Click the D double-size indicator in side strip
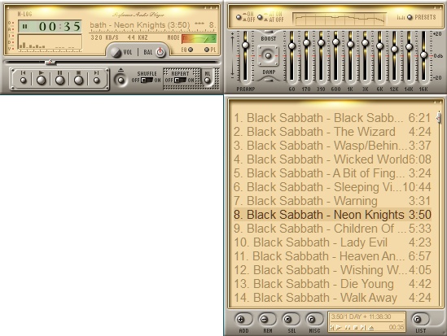The width and height of the screenshot is (447, 336). pos(11,42)
